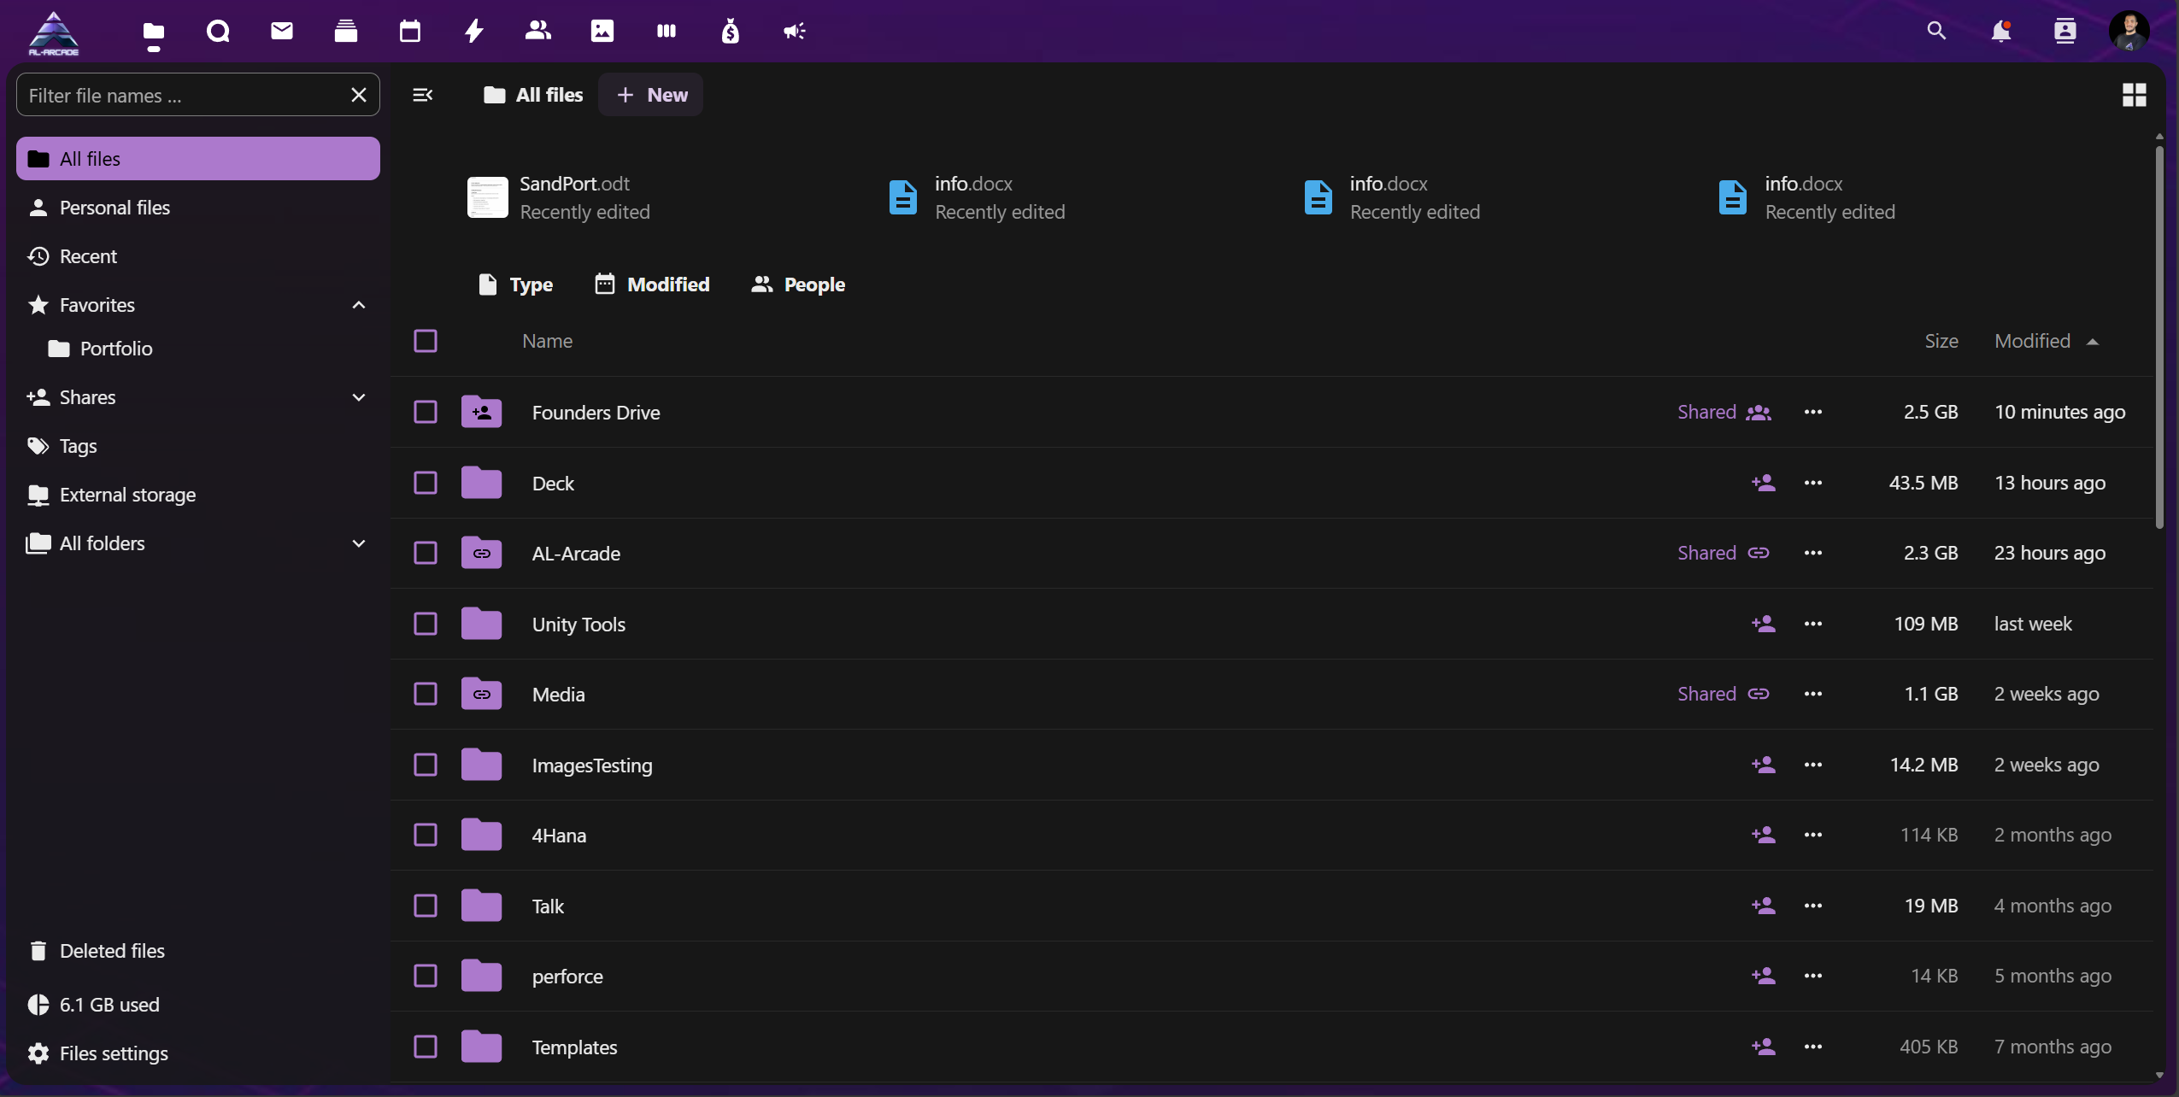Go to Deleted files
2179x1097 pixels.
pyautogui.click(x=112, y=951)
